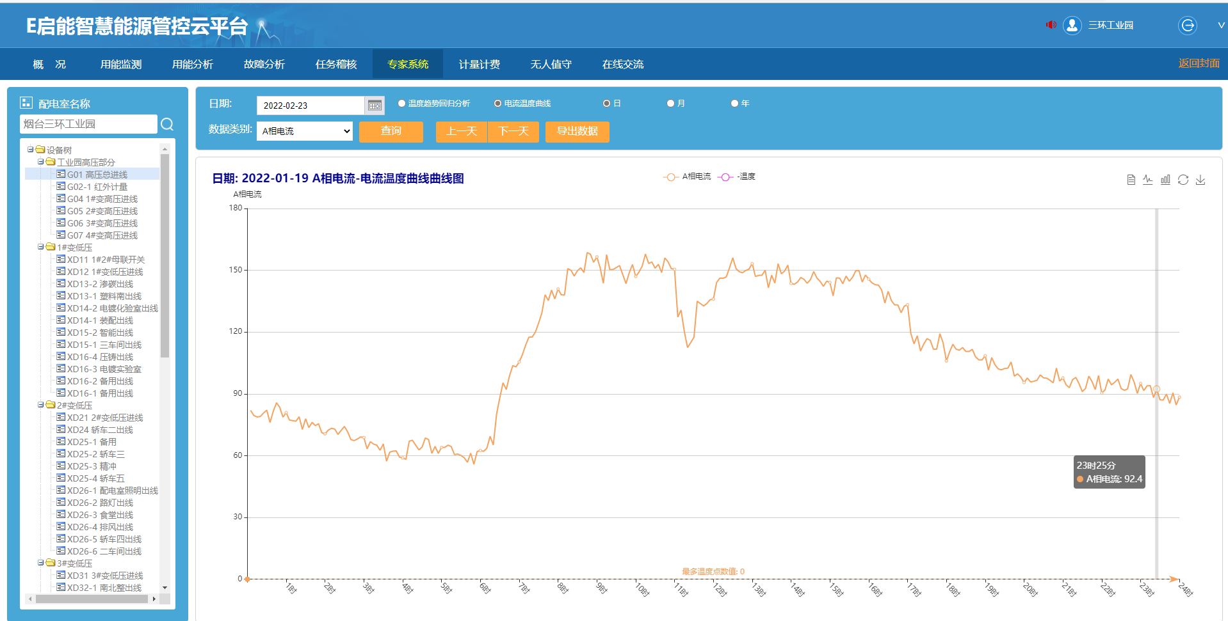The height and width of the screenshot is (621, 1228).
Task: Click the XD16-4 压铸出线 node icon
Action: [x=61, y=356]
